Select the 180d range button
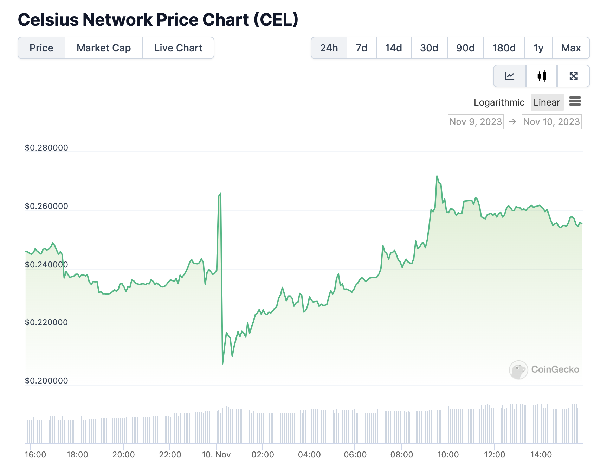The width and height of the screenshot is (594, 468). [504, 48]
